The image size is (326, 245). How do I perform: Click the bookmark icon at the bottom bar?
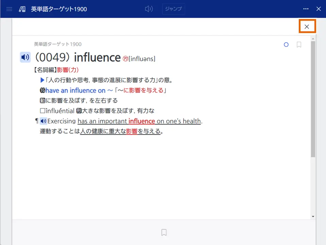(164, 232)
